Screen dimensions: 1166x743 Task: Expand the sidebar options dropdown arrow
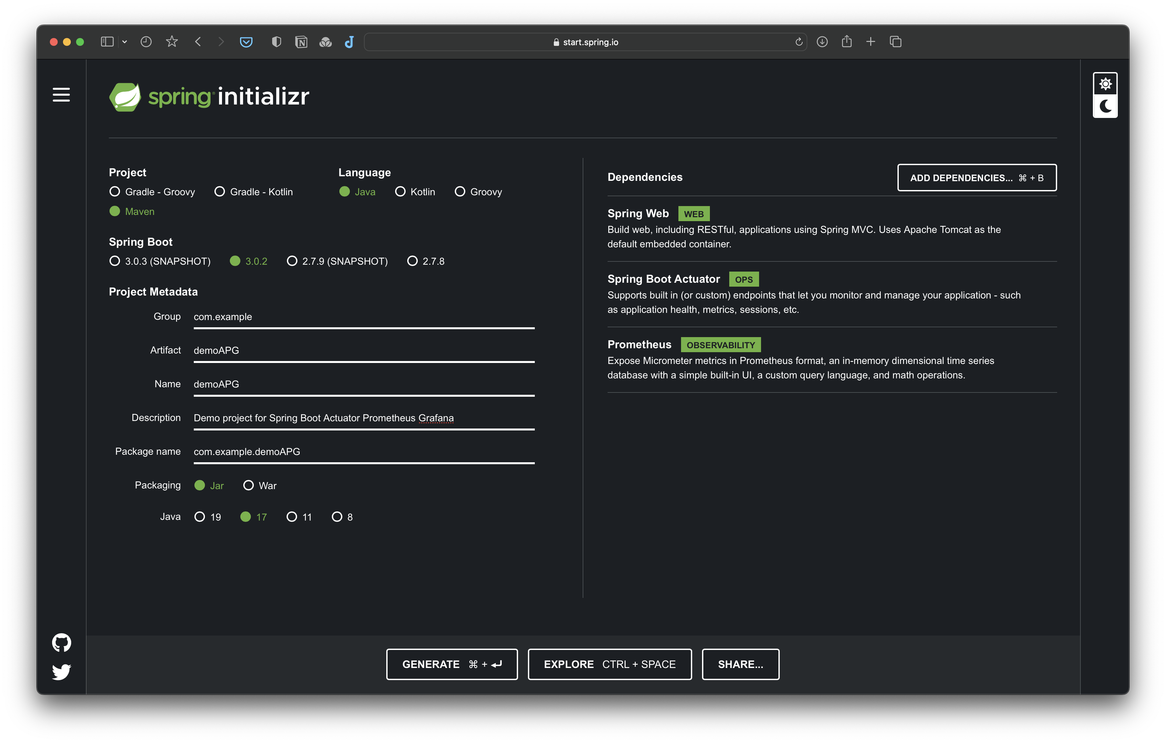tap(125, 42)
